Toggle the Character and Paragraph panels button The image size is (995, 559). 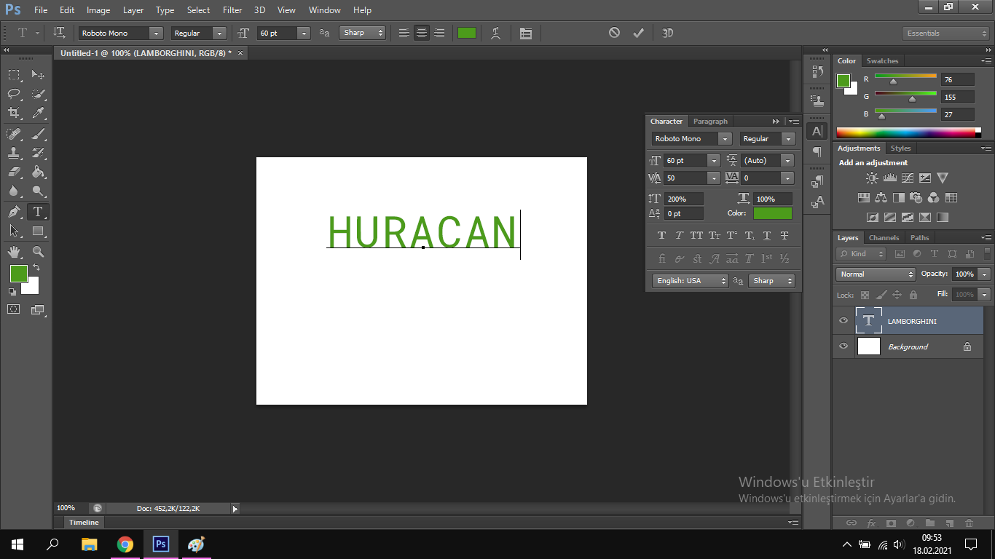coord(526,33)
